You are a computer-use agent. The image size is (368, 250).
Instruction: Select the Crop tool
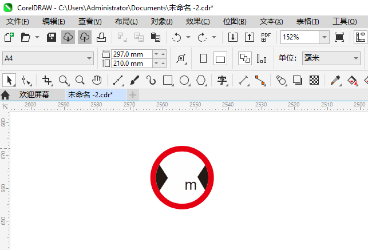tap(47, 80)
